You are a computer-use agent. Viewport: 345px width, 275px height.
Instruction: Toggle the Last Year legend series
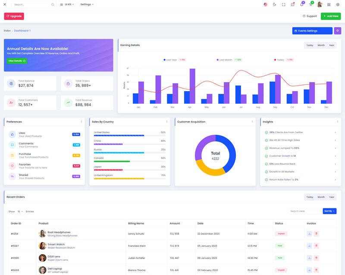pos(171,60)
